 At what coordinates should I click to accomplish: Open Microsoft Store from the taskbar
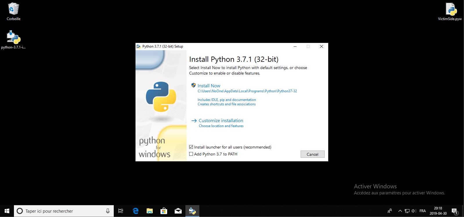tap(164, 211)
